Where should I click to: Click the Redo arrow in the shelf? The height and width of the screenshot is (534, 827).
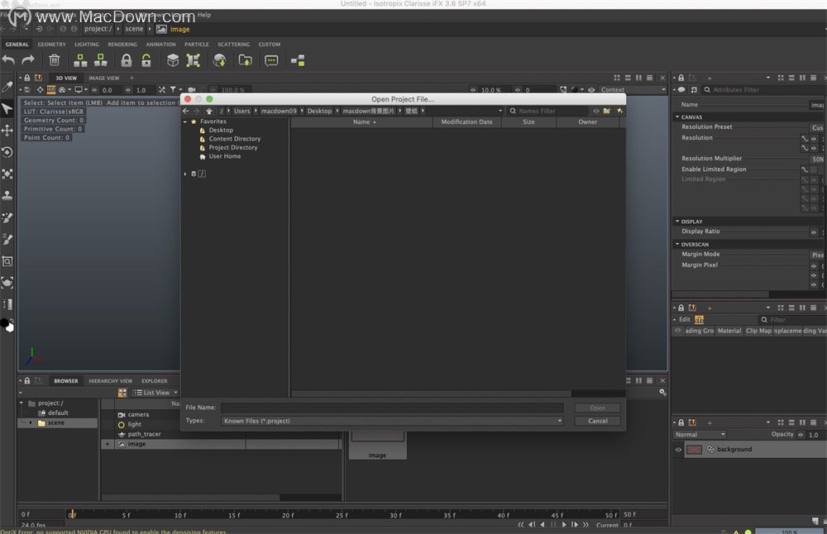pos(28,60)
